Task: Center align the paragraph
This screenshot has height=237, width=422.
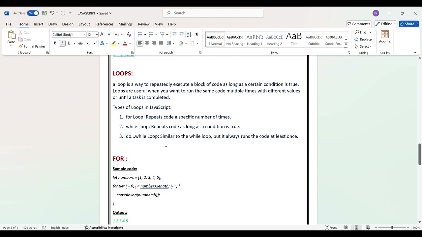Action: tap(147, 43)
